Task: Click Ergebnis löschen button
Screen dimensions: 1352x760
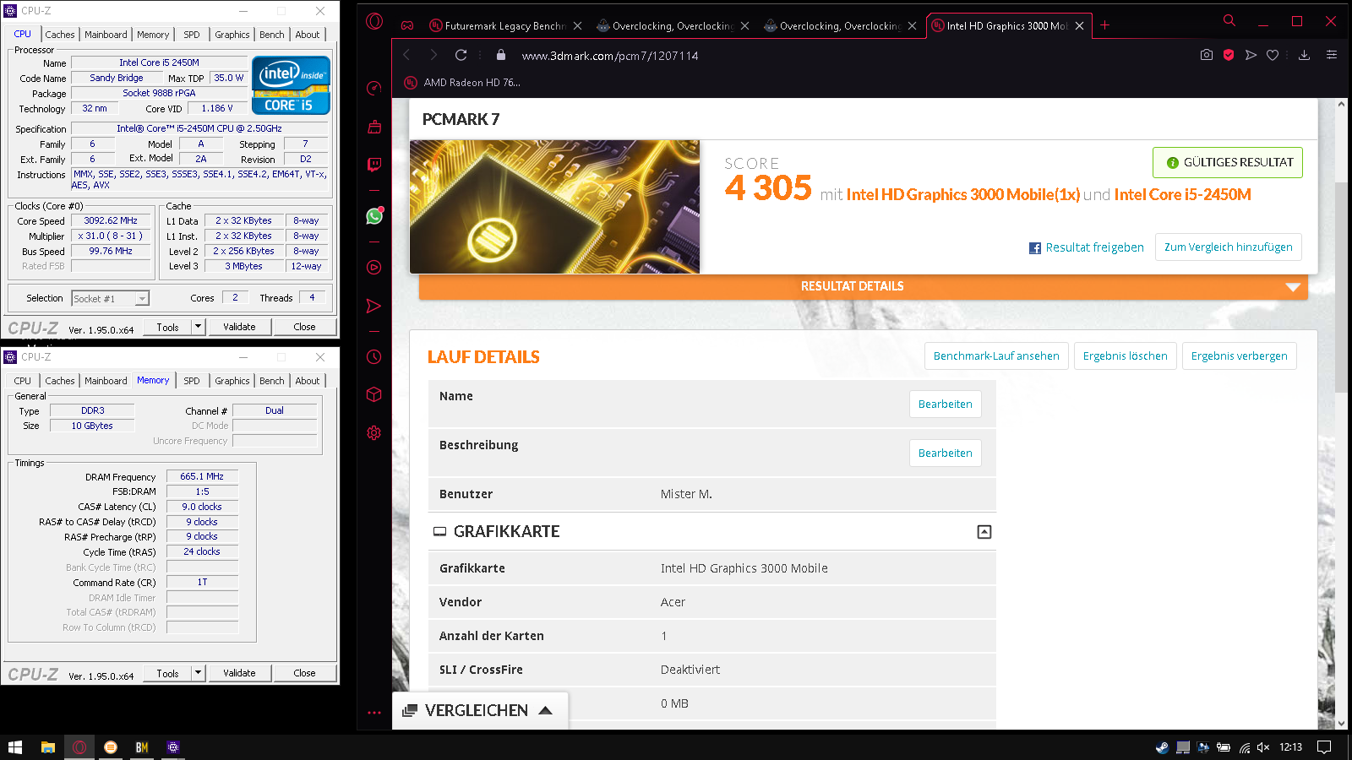Action: click(x=1126, y=356)
